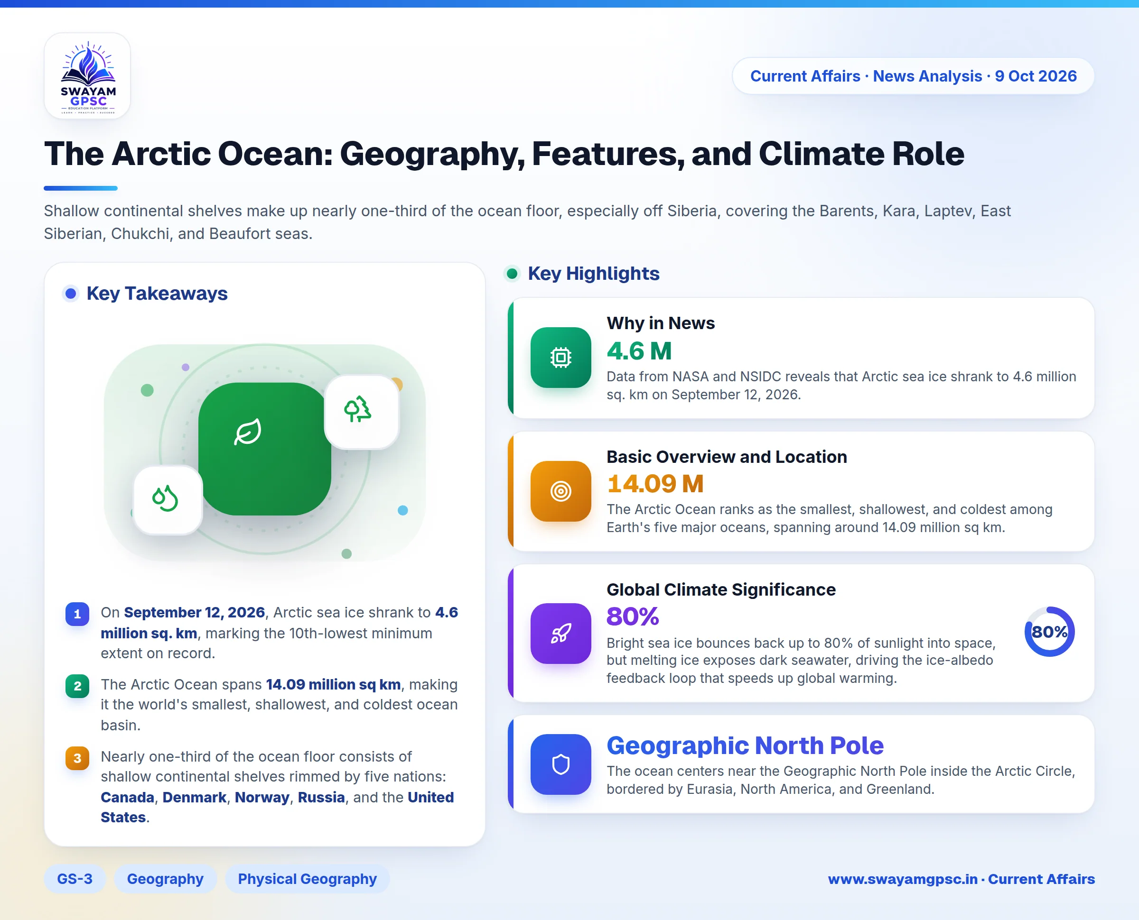Click the orange target icon beside Basic Overview
This screenshot has height=920, width=1139.
coord(560,491)
